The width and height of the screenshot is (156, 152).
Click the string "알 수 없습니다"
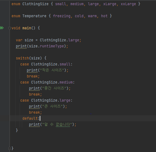[x=57, y=124]
